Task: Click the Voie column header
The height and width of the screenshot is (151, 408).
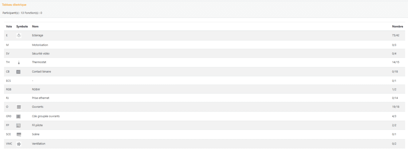Action: (9, 27)
